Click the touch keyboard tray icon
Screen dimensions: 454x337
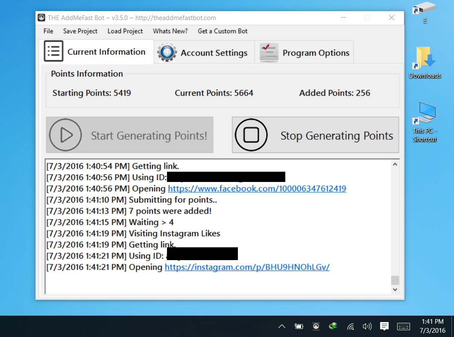pos(403,327)
